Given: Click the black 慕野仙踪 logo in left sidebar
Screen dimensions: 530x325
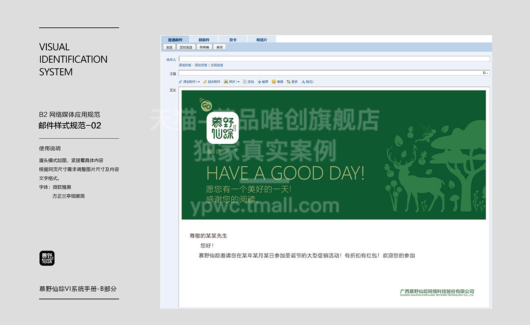Looking at the screenshot, I should pyautogui.click(x=47, y=258).
